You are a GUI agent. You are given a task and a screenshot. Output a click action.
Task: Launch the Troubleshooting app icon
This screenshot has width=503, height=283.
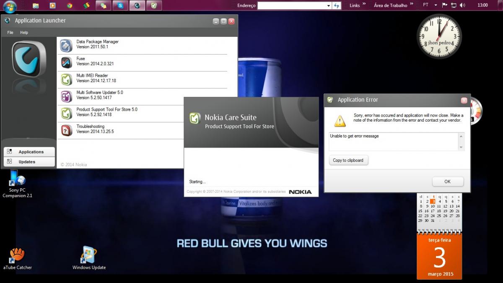66,130
